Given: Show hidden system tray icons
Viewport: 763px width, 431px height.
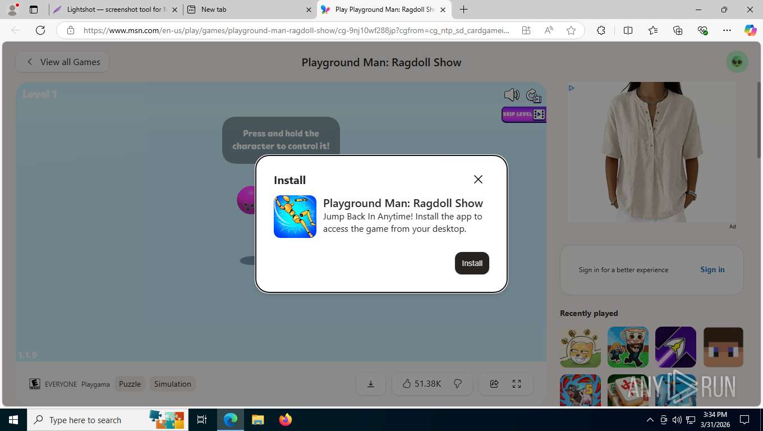Looking at the screenshot, I should coord(650,420).
